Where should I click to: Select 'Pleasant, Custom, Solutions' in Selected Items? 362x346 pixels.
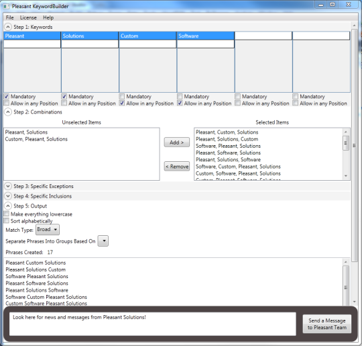227,132
